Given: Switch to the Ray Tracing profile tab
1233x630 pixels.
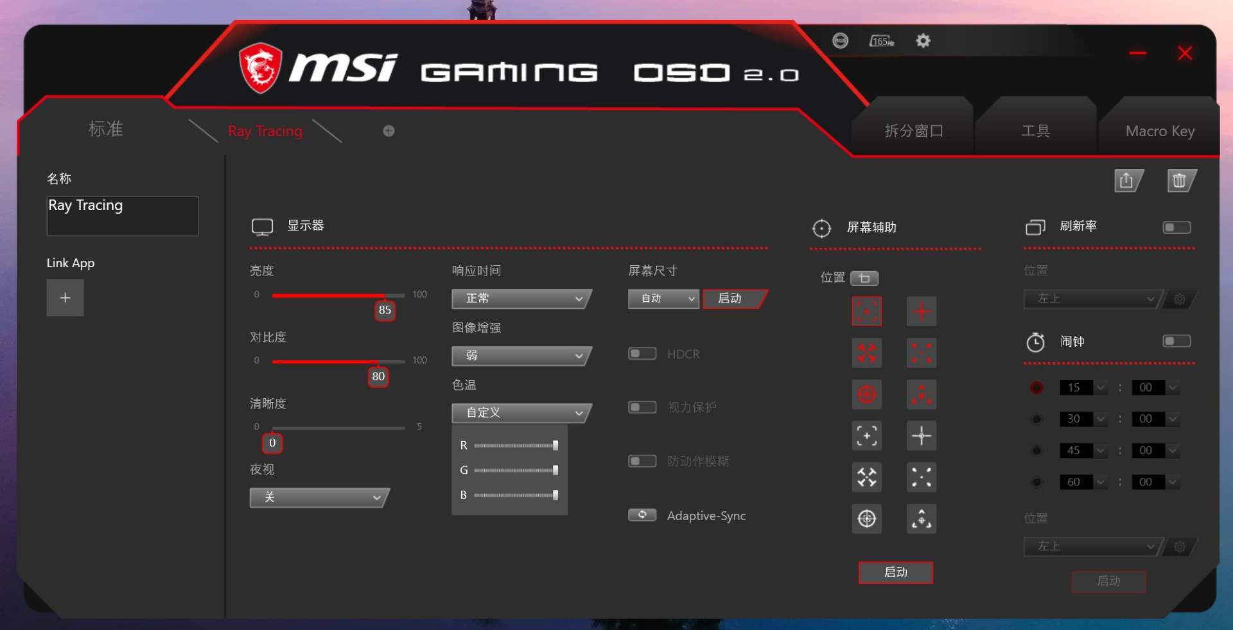Looking at the screenshot, I should click(x=265, y=131).
